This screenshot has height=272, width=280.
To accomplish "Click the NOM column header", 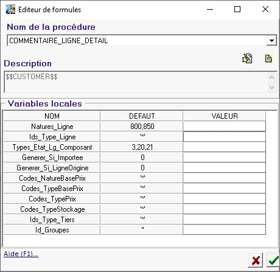I will click(52, 116).
